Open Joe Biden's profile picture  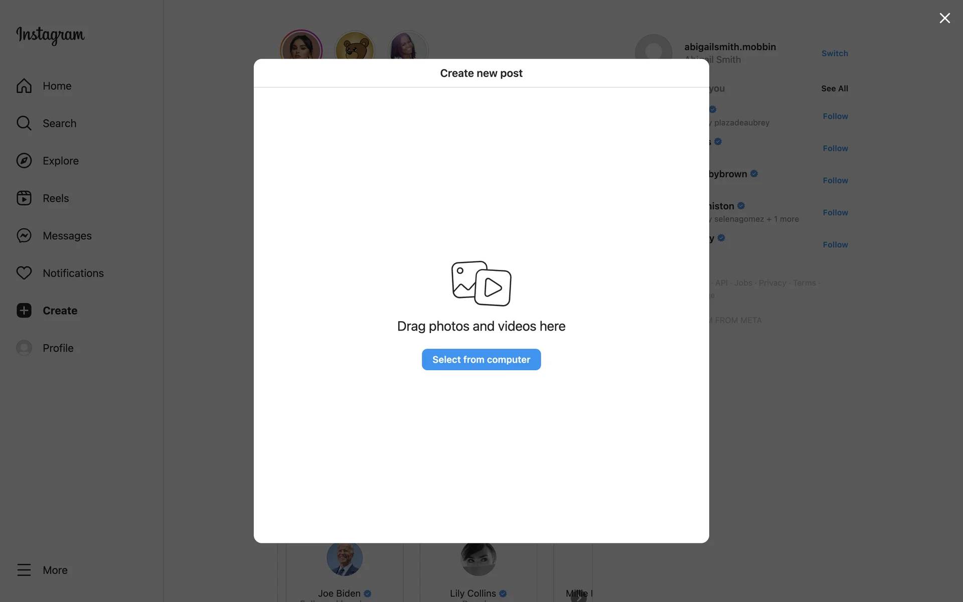coord(345,558)
